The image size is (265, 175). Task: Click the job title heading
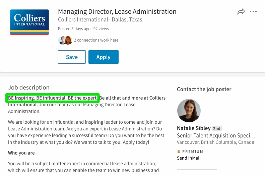tap(117, 11)
